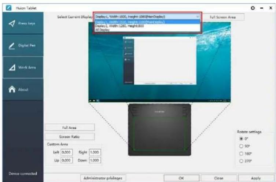Viewport: 276px width, 182px height.
Task: Choose Display2 Width 1280 Height 800 option
Action: pyautogui.click(x=147, y=26)
